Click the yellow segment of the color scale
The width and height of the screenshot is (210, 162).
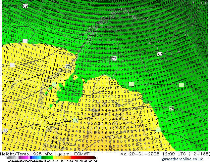(54, 158)
